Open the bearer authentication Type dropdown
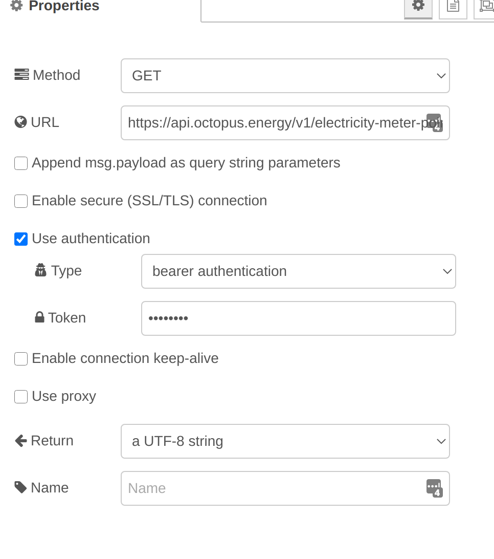The image size is (494, 559). [299, 271]
